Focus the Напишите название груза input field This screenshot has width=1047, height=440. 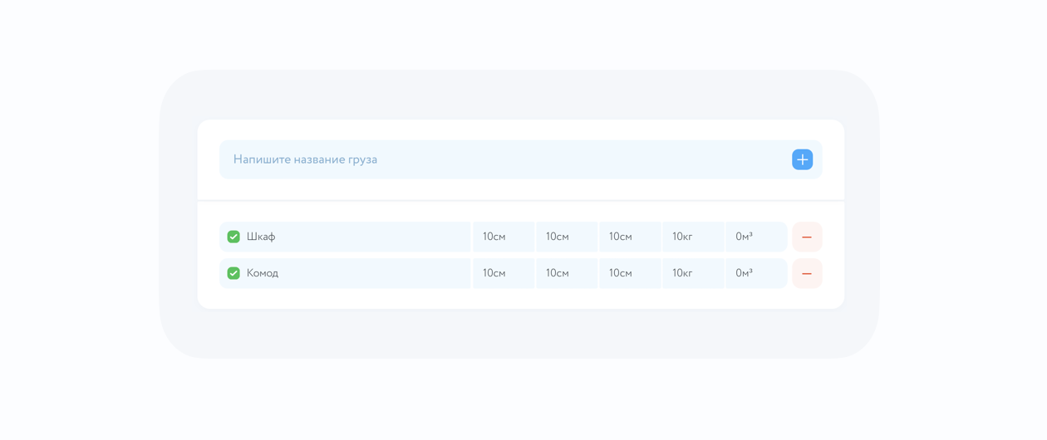(521, 159)
